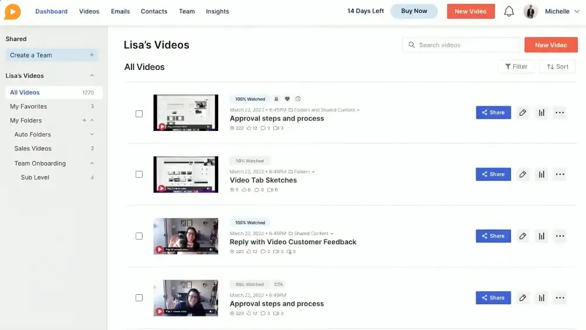Open the Emails nav item
586x330 pixels.
pos(120,12)
